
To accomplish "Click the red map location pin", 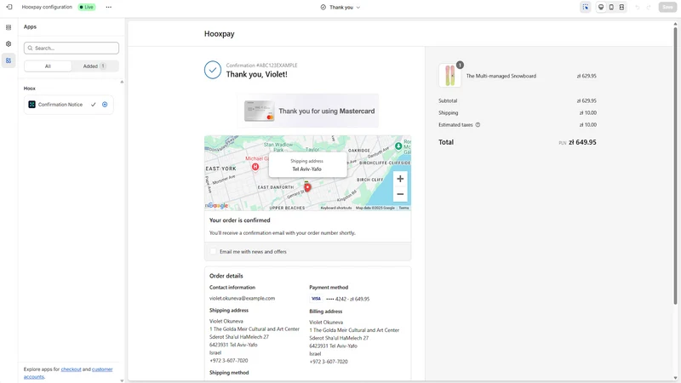I will pyautogui.click(x=307, y=187).
